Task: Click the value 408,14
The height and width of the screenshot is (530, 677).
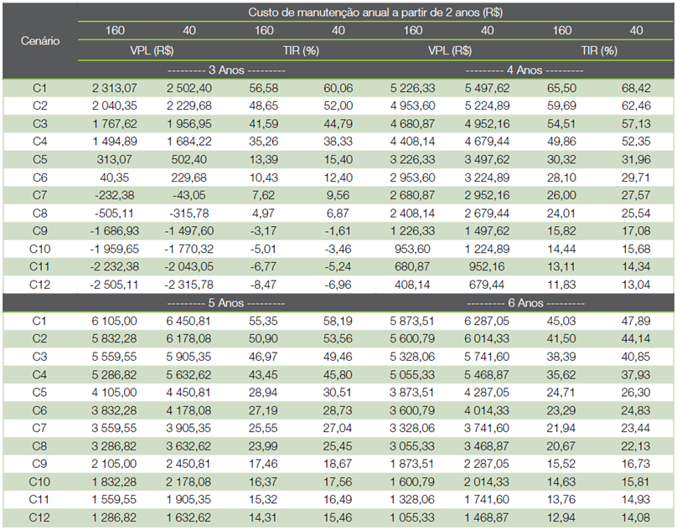Action: click(x=412, y=285)
